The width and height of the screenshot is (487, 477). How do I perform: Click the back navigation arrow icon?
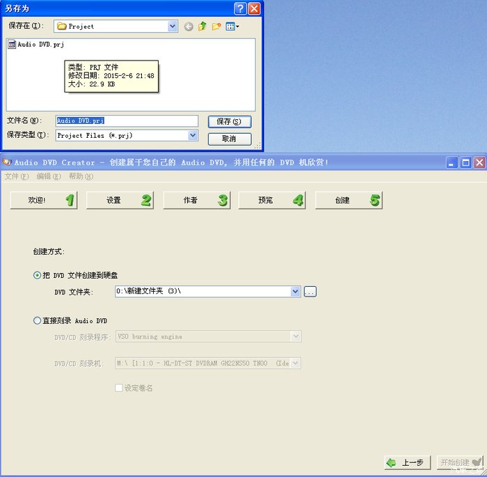(189, 26)
